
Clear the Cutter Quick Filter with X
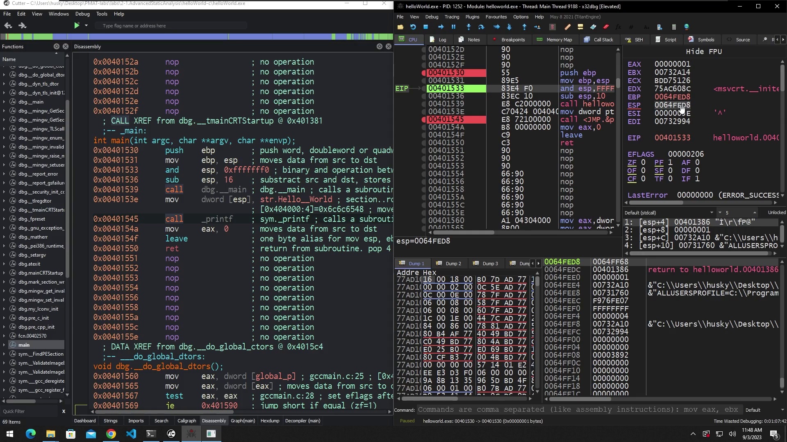[64, 411]
